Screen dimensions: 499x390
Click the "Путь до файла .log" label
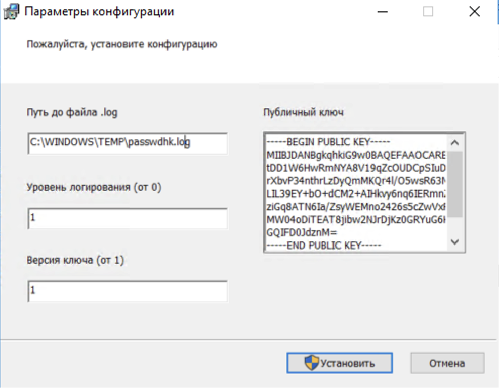72,112
